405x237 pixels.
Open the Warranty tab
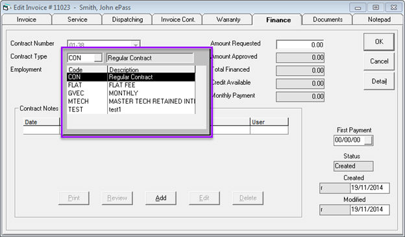(x=228, y=19)
